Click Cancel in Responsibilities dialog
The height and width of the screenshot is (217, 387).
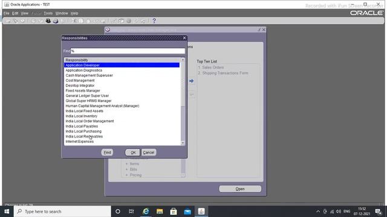149,153
